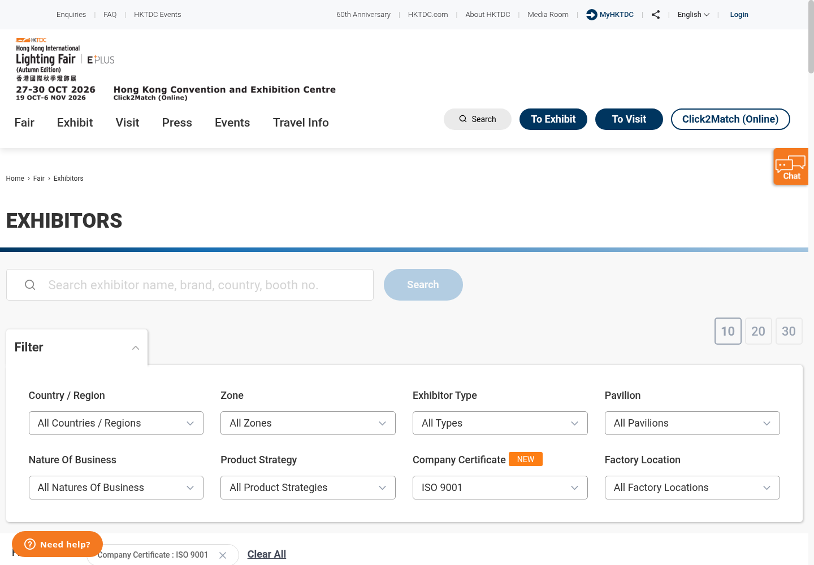Image resolution: width=814 pixels, height=565 pixels.
Task: Open the Exhibit menu
Action: coord(75,123)
